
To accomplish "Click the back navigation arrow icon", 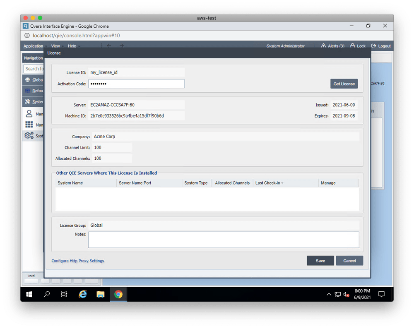I will pos(109,46).
